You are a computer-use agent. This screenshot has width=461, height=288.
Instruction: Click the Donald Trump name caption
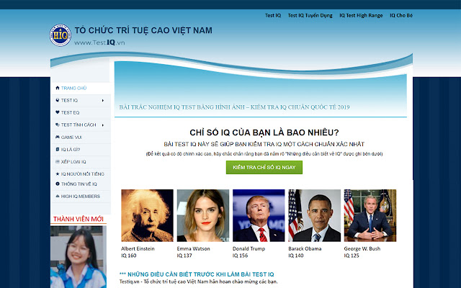(249, 248)
